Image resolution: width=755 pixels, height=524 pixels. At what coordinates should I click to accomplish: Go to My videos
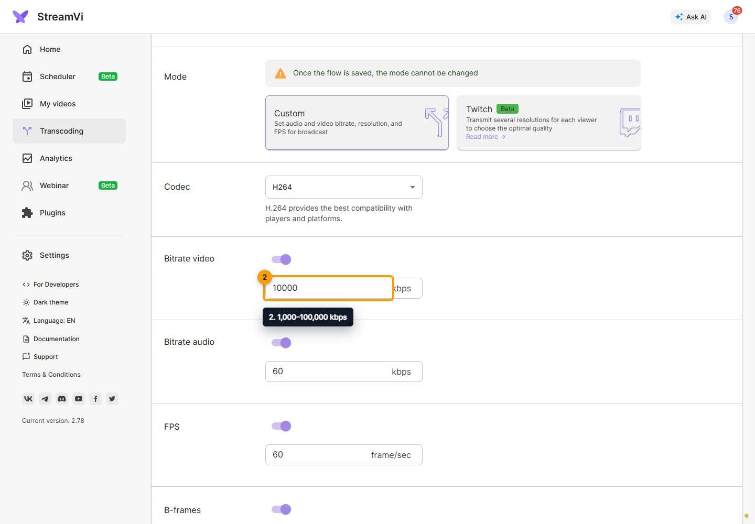click(69, 104)
